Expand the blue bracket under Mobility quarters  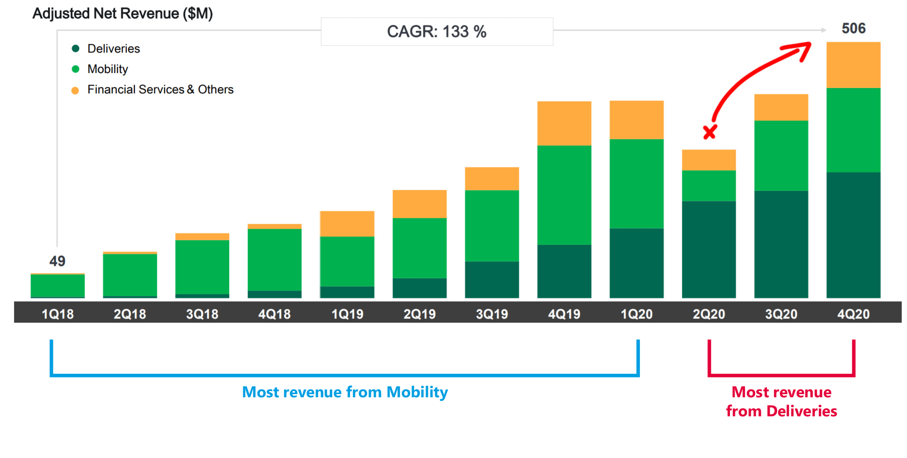[344, 375]
